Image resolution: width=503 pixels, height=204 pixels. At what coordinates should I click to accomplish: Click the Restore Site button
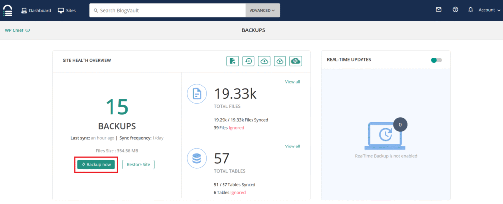point(138,165)
